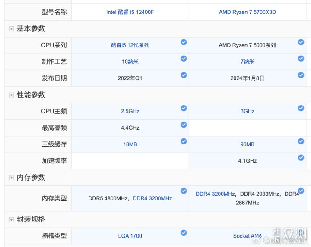Click the CPU主频 row label
The height and width of the screenshot is (247, 311).
(54, 111)
